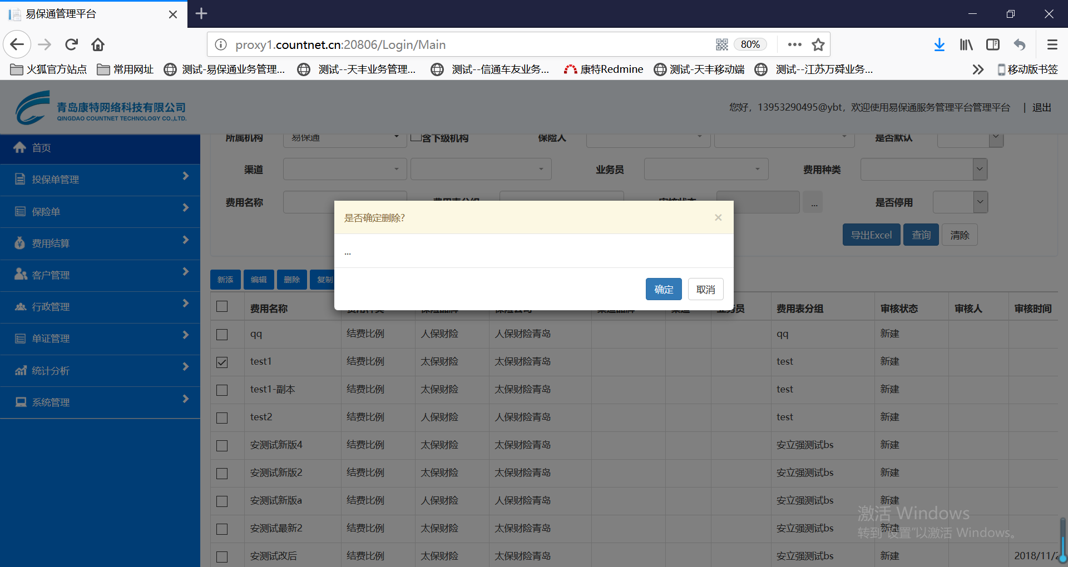Click the browser home icon
1068x567 pixels.
pyautogui.click(x=98, y=44)
